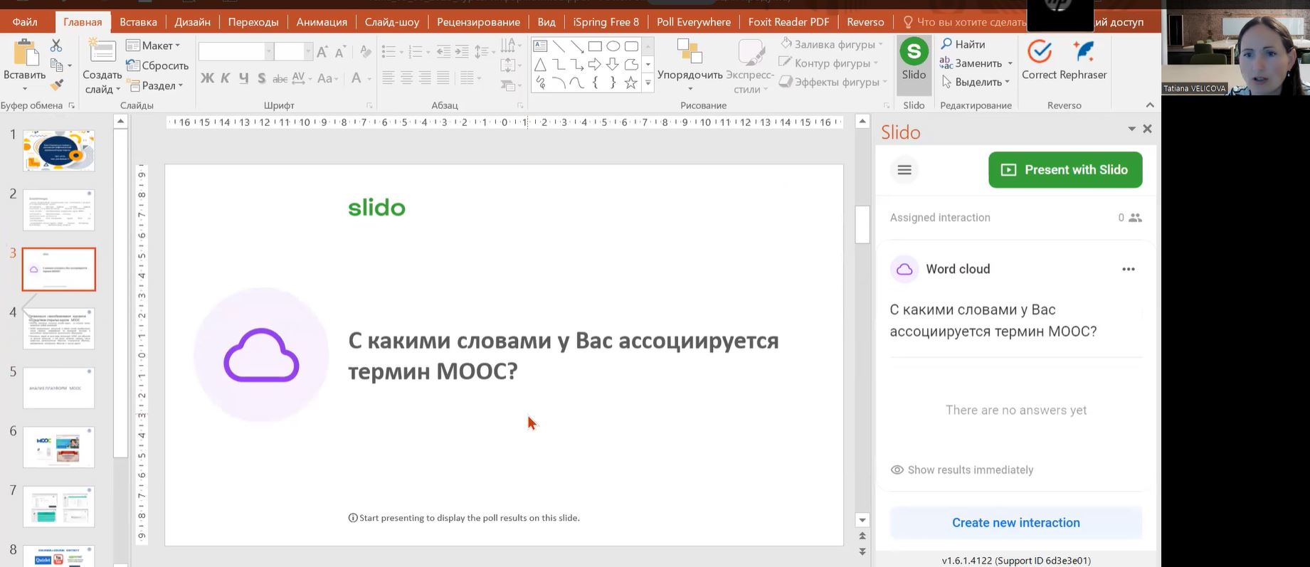The width and height of the screenshot is (1310, 567).
Task: Click Create new interaction button
Action: pyautogui.click(x=1015, y=523)
